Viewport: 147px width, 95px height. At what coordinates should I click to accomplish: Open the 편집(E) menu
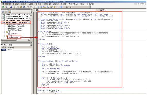[16, 4]
